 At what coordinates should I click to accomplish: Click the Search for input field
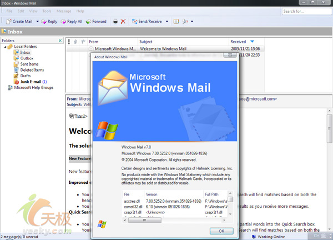click(307, 11)
